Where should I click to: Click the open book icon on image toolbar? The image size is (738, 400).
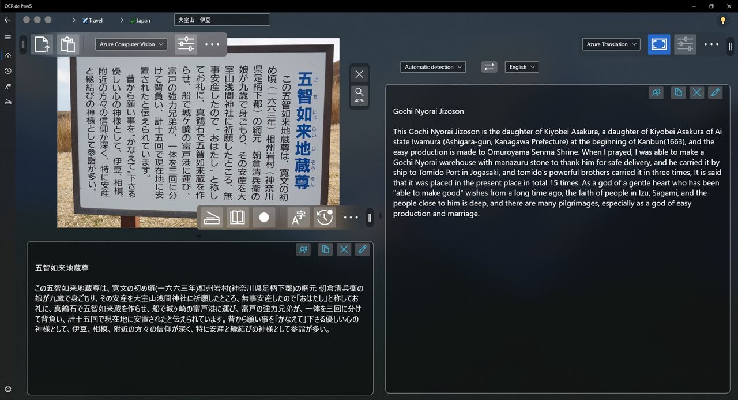tap(238, 218)
